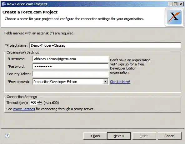Focus the Project name field
Image resolution: width=185 pixels, height=144 pixels.
tap(105, 45)
